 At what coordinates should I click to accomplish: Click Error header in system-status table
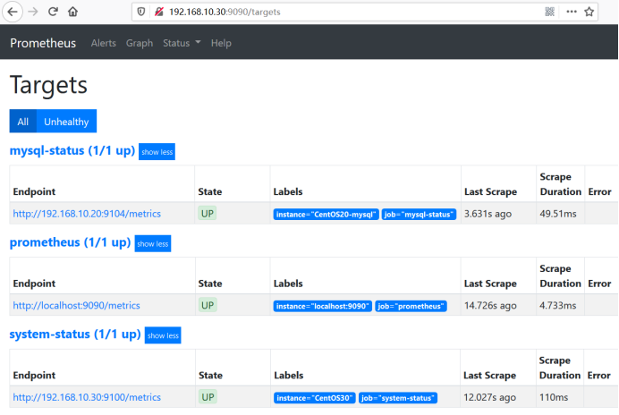point(598,375)
